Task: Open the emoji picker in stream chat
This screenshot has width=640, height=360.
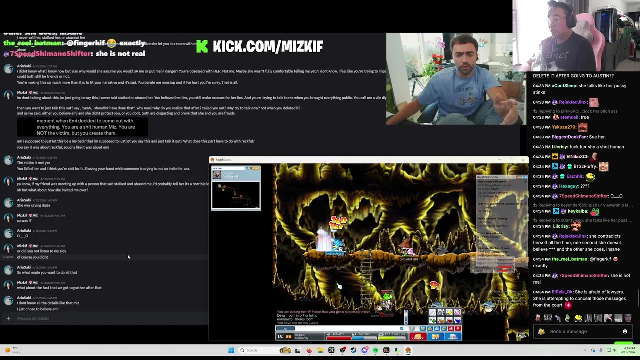Action: coord(625,331)
